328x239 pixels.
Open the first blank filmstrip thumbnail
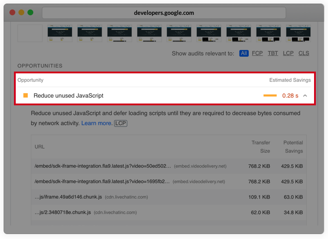coord(30,33)
